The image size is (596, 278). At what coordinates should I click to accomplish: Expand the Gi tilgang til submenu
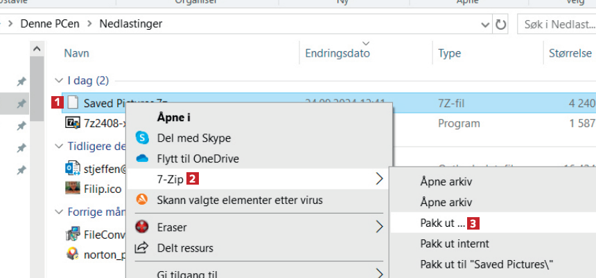point(379,273)
